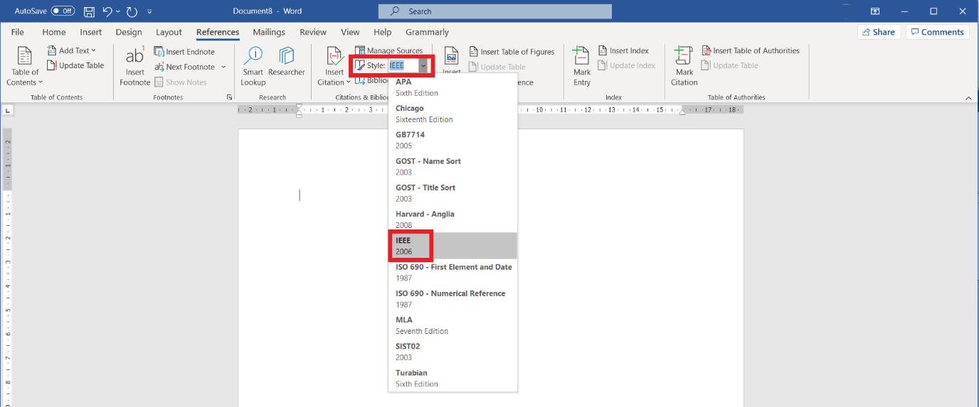
Task: Expand the Next Footnote dropdown arrow
Action: [x=223, y=67]
